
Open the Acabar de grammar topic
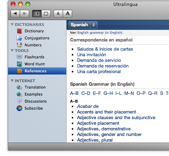pyautogui.click(x=88, y=106)
